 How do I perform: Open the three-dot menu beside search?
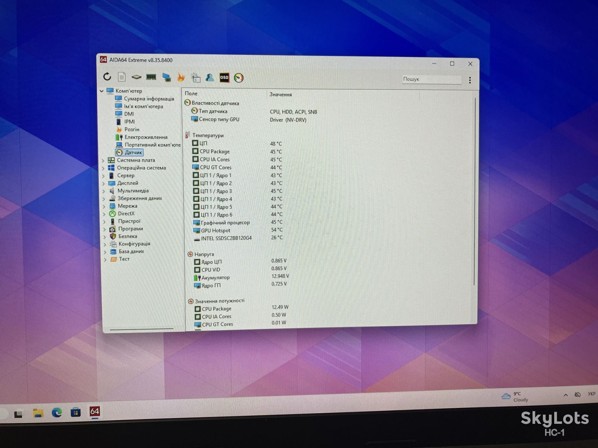click(x=470, y=80)
